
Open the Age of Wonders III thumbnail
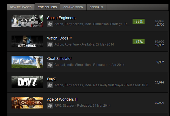(27, 103)
